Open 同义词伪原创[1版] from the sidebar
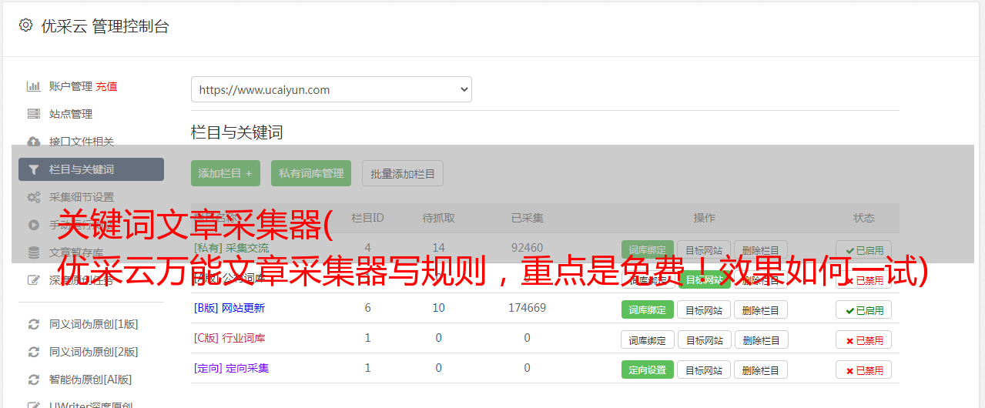The width and height of the screenshot is (985, 408). click(94, 324)
